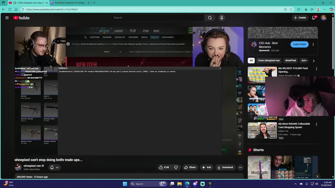Add this page to favorites star
335x188 pixels.
click(x=291, y=9)
